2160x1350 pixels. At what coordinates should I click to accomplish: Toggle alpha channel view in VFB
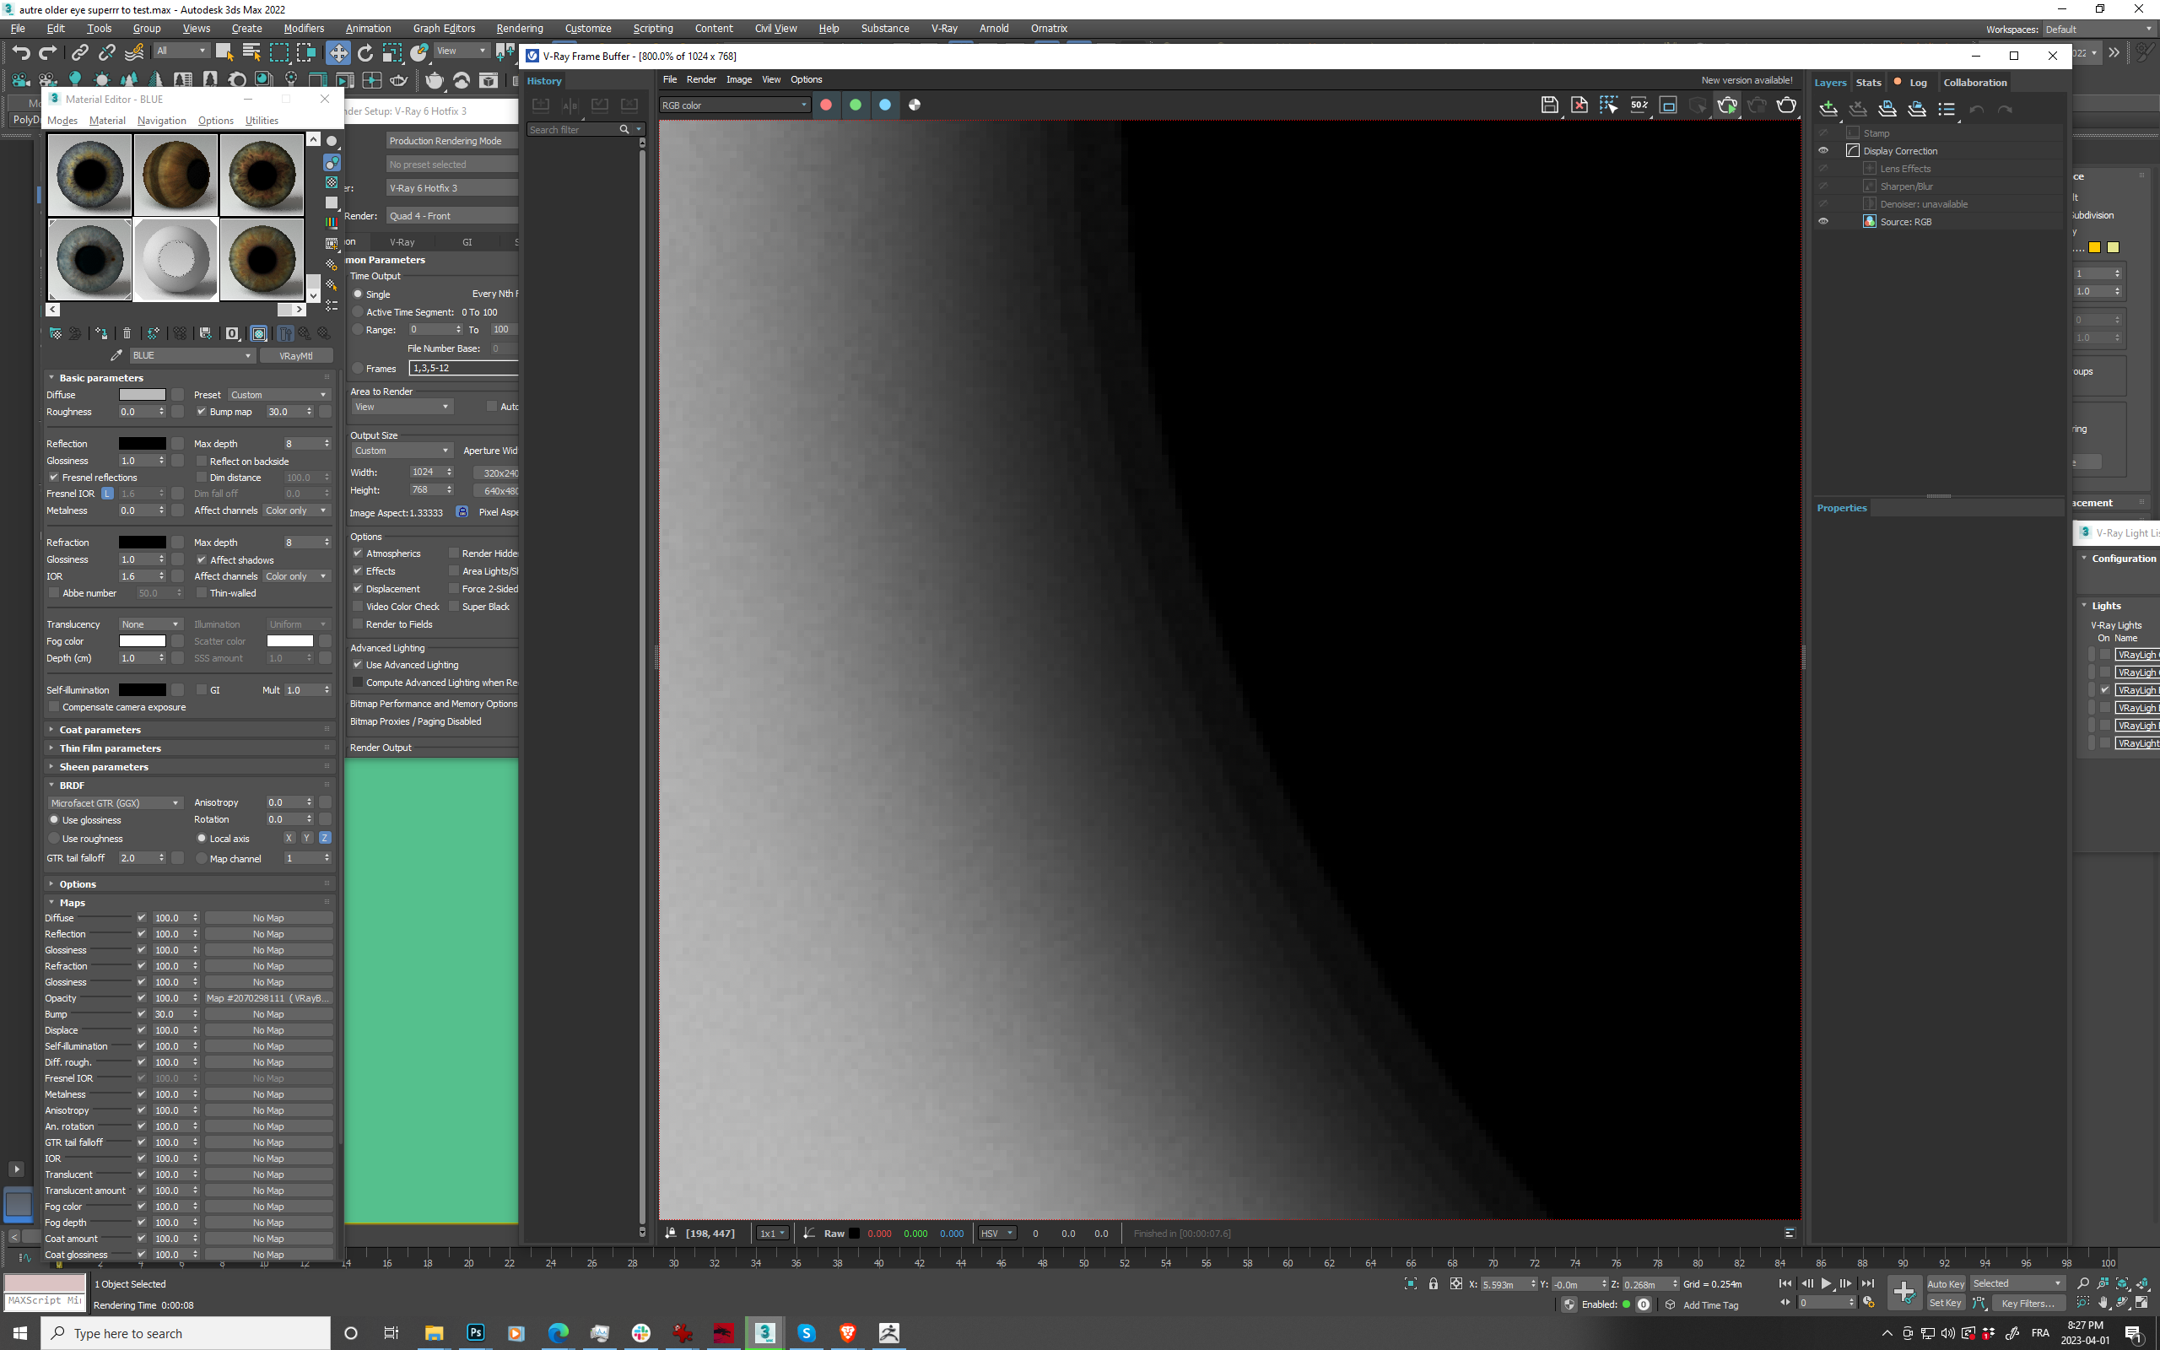click(x=914, y=105)
